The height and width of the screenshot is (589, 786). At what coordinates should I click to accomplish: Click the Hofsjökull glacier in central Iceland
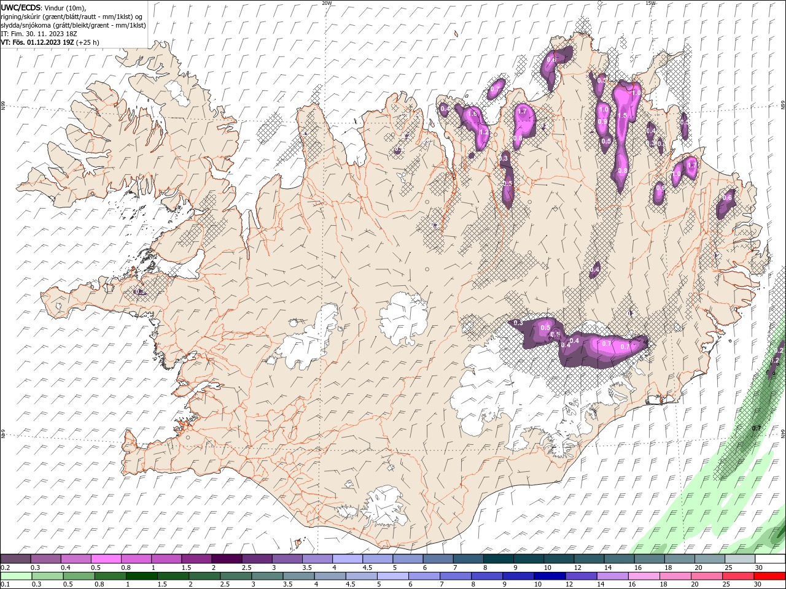[x=403, y=318]
